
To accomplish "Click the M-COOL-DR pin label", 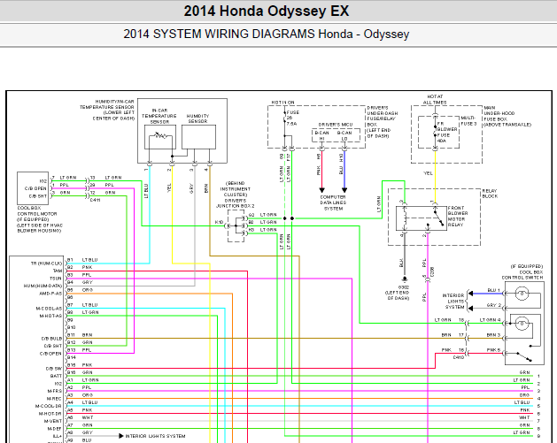I will (48, 406).
